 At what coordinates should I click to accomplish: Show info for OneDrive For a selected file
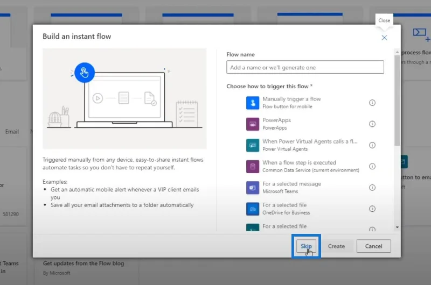(372, 209)
